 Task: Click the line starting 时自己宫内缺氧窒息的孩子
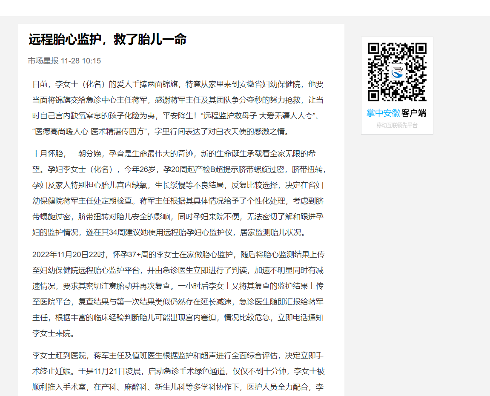click(x=176, y=116)
